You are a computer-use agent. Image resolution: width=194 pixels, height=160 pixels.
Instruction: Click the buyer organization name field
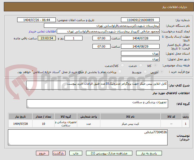(102, 26)
